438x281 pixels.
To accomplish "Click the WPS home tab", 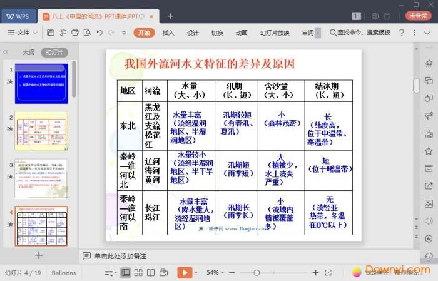I will [x=18, y=16].
